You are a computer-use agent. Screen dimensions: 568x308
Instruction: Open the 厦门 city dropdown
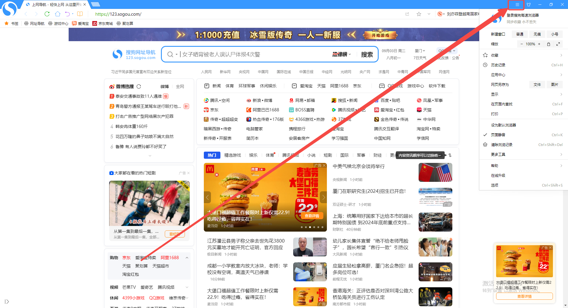(x=420, y=51)
